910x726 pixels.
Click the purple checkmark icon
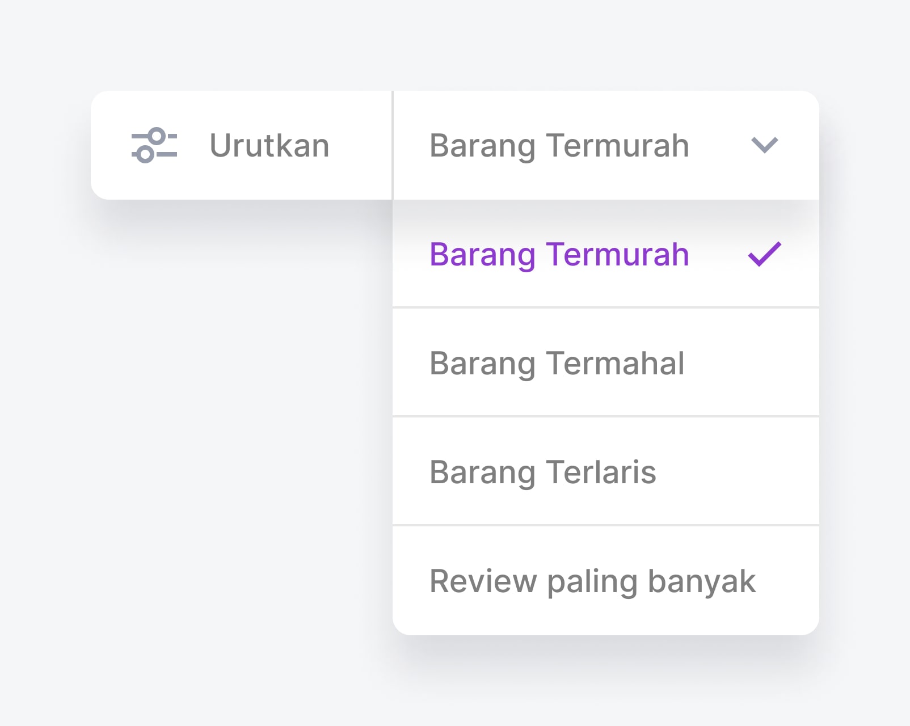click(764, 254)
